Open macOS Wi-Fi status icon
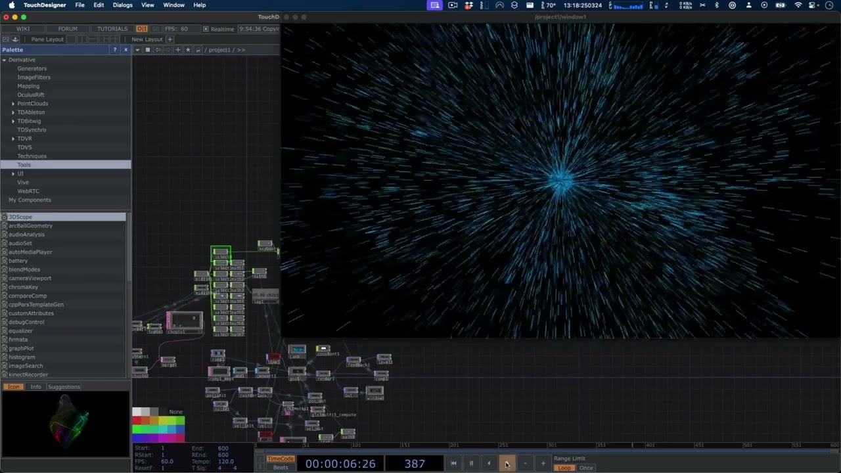This screenshot has height=473, width=841. [x=798, y=5]
